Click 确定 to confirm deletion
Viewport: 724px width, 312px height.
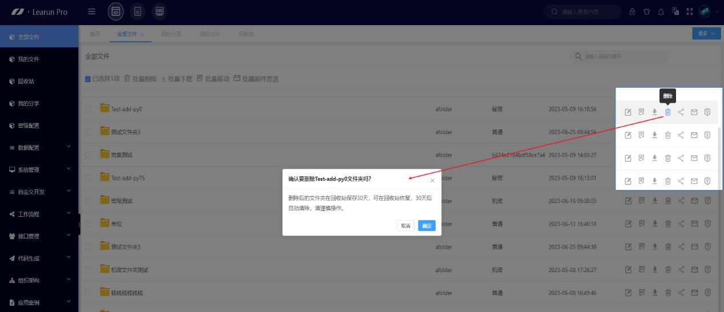(x=427, y=226)
